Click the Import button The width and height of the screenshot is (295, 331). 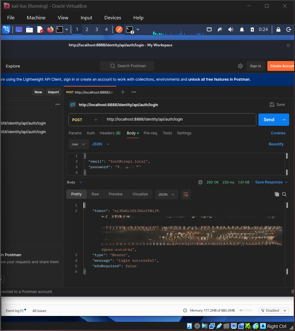(x=53, y=92)
